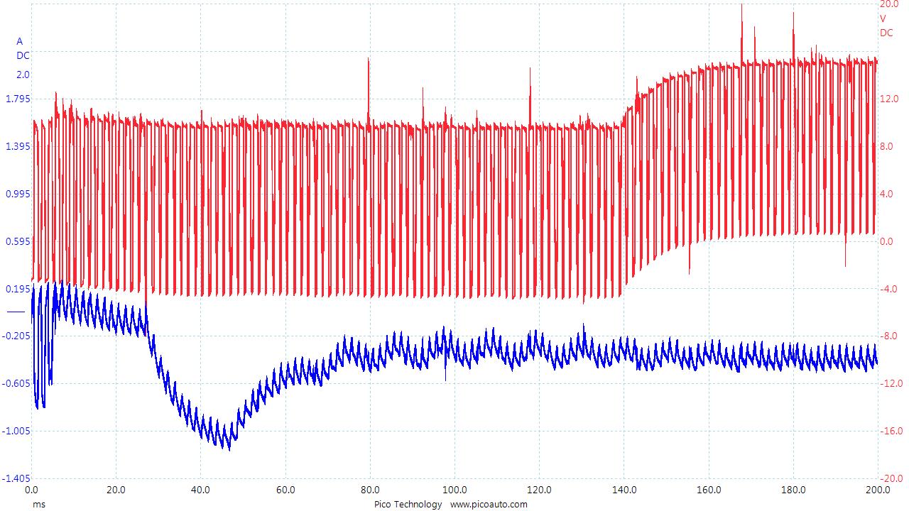Click the 80.0 time axis value

click(369, 490)
